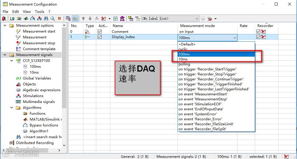The width and height of the screenshot is (297, 159).
Task: Sort by the Name column header
Action: click(144, 26)
